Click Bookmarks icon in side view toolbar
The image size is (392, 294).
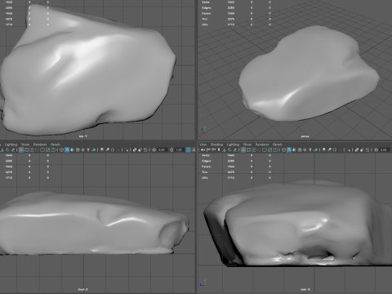click(x=219, y=149)
